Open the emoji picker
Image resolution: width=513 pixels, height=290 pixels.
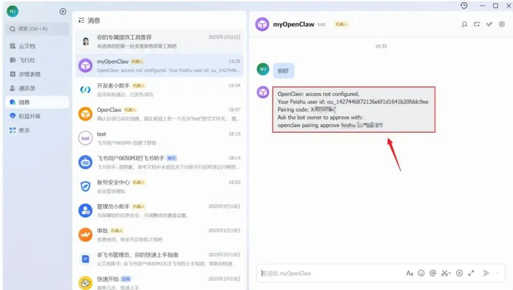pos(421,273)
